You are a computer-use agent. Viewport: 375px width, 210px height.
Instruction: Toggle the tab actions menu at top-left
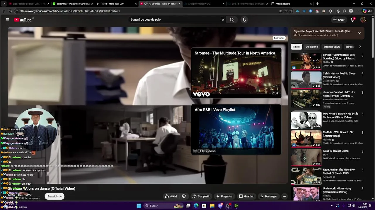(4, 4)
